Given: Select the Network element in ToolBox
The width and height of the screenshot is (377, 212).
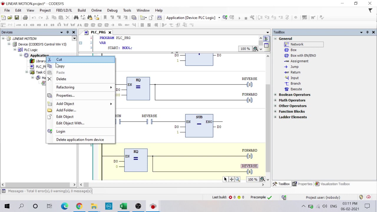Looking at the screenshot, I should pyautogui.click(x=304, y=44).
